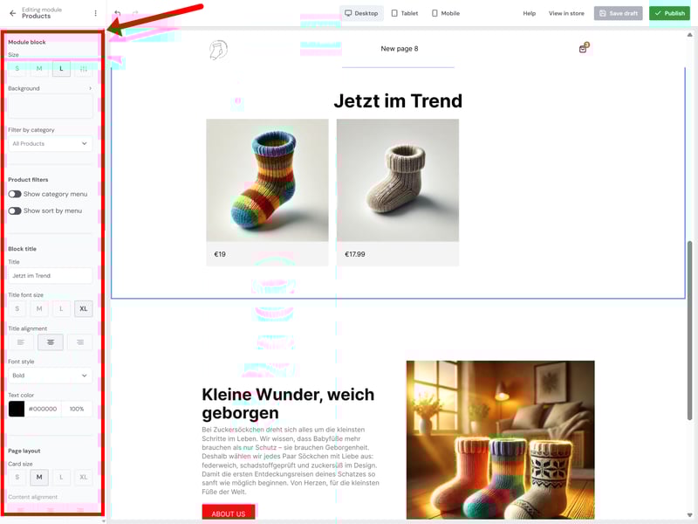Open Filter by category dropdown
698x524 pixels.
click(51, 143)
